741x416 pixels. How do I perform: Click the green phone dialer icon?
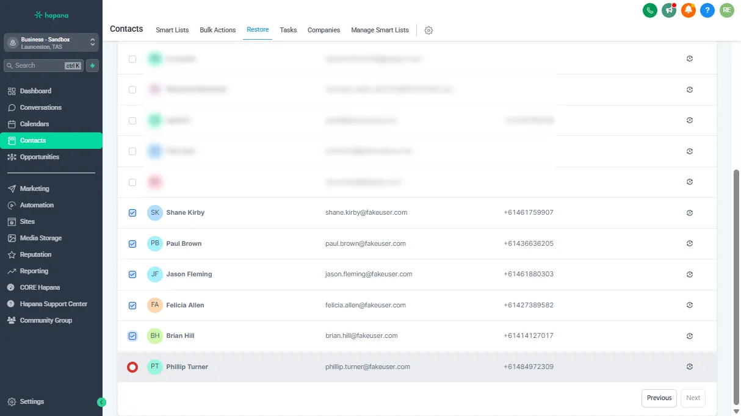[650, 10]
